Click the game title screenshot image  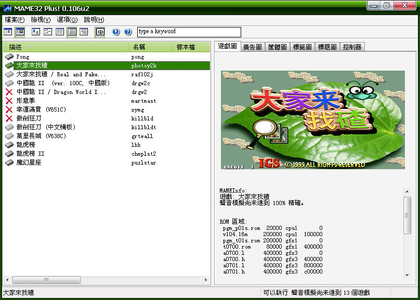[x=312, y=120]
